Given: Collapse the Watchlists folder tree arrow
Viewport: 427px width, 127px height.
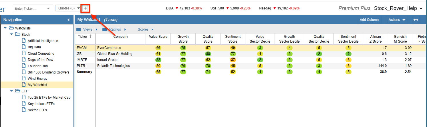Looking at the screenshot, I should pos(5,28).
